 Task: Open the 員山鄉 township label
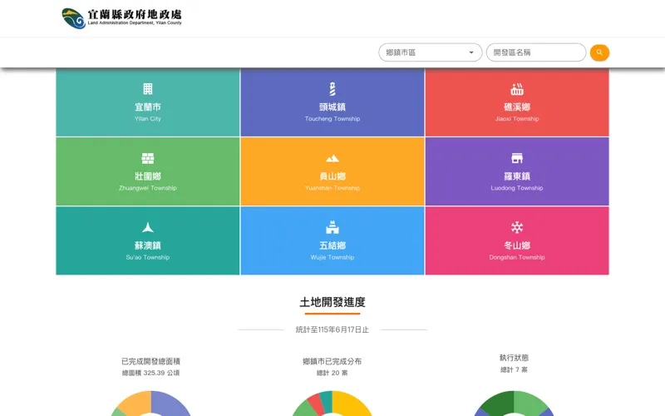coord(332,176)
